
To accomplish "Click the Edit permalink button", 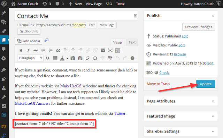I will (92, 25).
